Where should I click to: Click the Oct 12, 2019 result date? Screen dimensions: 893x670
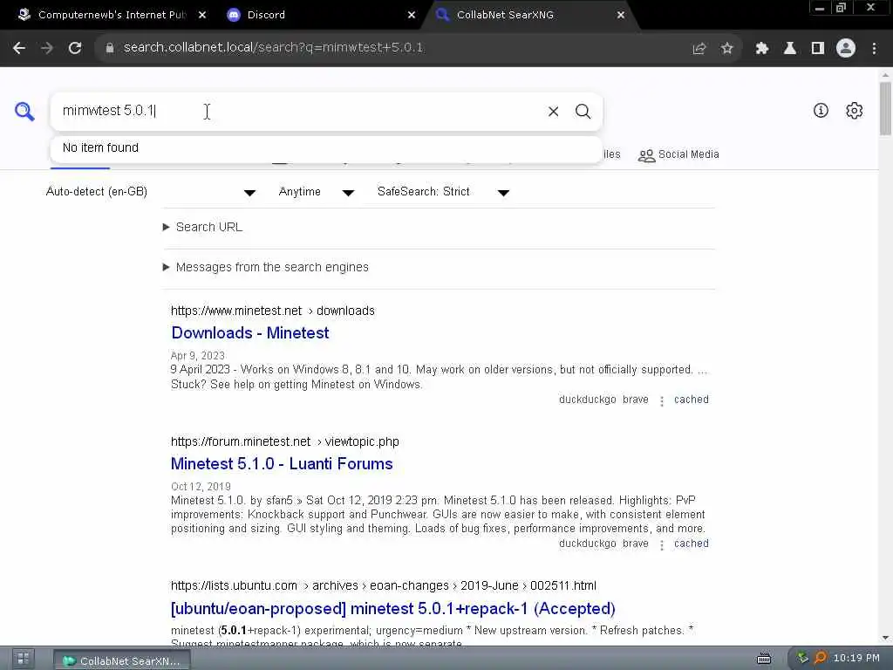201,487
